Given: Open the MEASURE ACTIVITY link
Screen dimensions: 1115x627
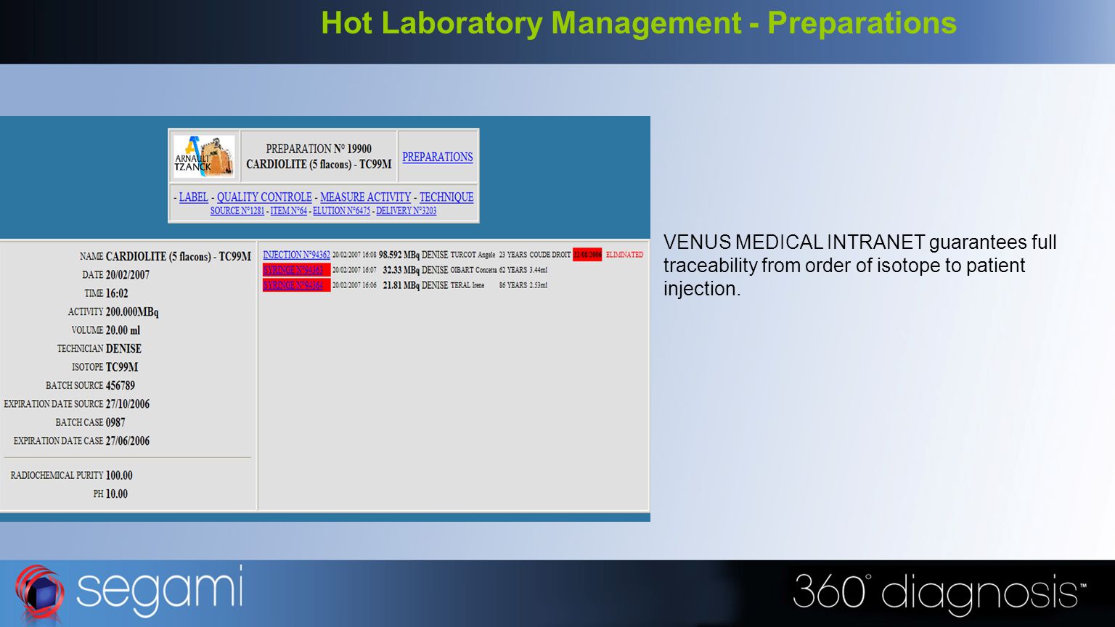Looking at the screenshot, I should [366, 197].
